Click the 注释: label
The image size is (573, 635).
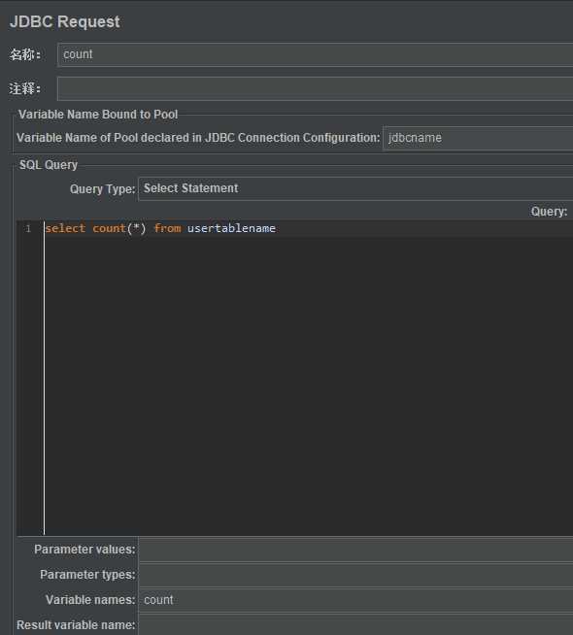pyautogui.click(x=25, y=88)
